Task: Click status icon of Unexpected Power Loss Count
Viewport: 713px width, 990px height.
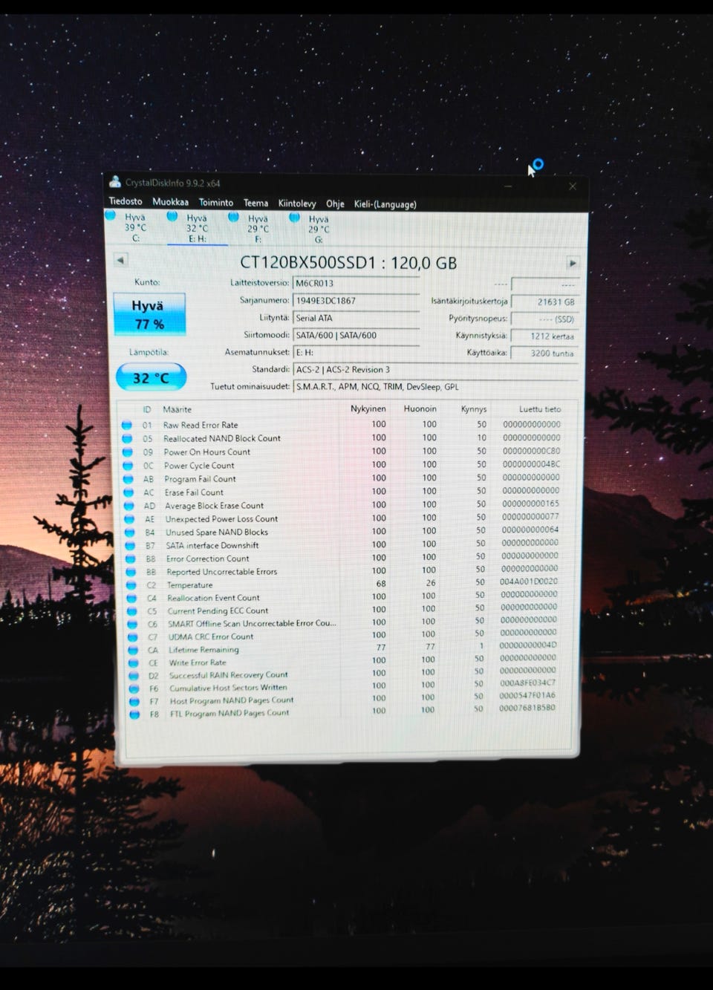Action: pyautogui.click(x=129, y=519)
